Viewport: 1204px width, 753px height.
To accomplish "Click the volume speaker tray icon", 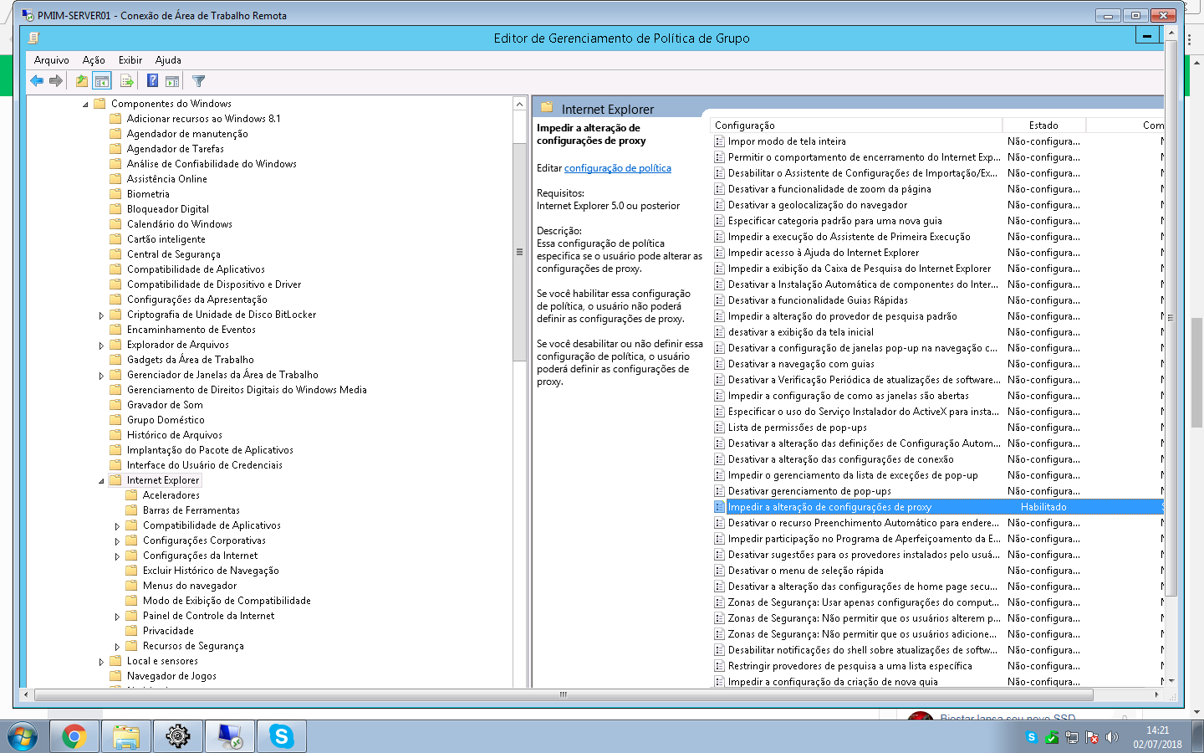I will [1111, 737].
